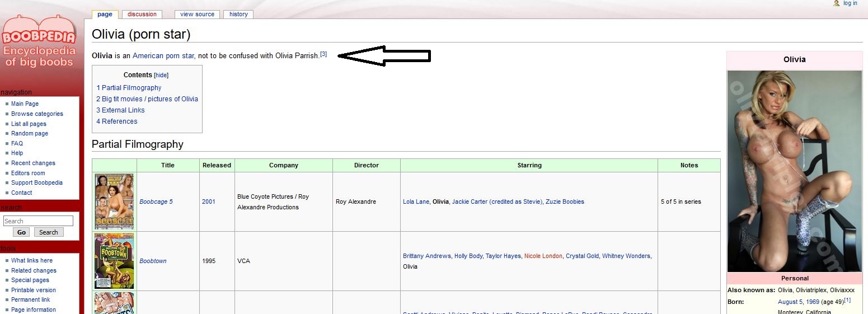Click reference [1] next to age
The width and height of the screenshot is (868, 314).
point(847,301)
